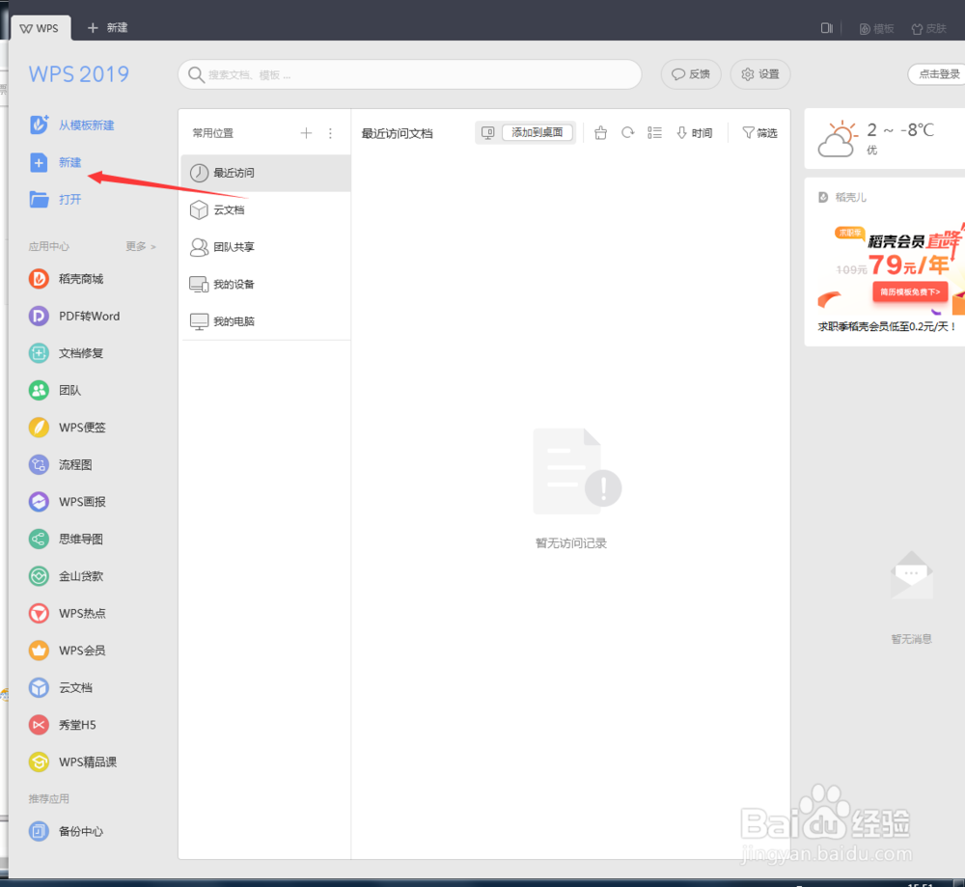Open the 打开 folder icon
This screenshot has width=965, height=887.
[x=39, y=200]
